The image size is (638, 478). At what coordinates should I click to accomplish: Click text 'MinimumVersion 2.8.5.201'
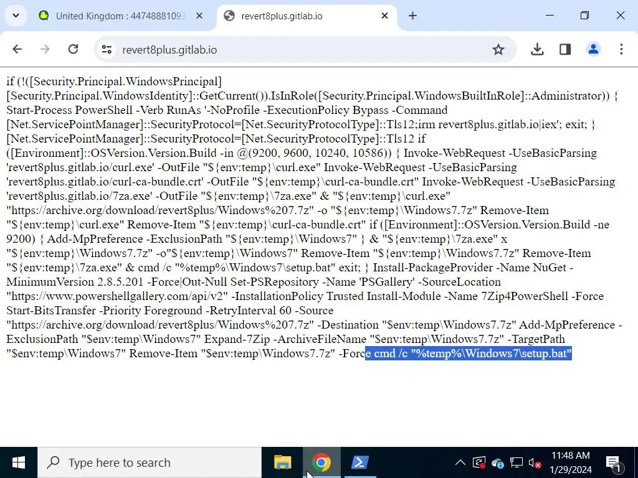tap(75, 282)
